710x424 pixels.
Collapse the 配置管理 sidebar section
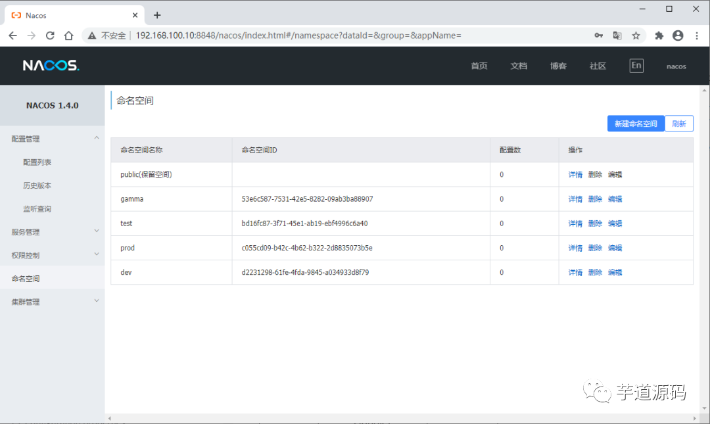tap(53, 139)
